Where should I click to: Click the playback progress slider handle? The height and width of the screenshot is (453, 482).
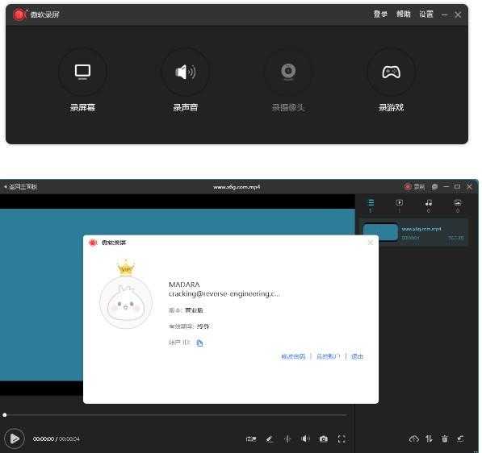click(5, 415)
